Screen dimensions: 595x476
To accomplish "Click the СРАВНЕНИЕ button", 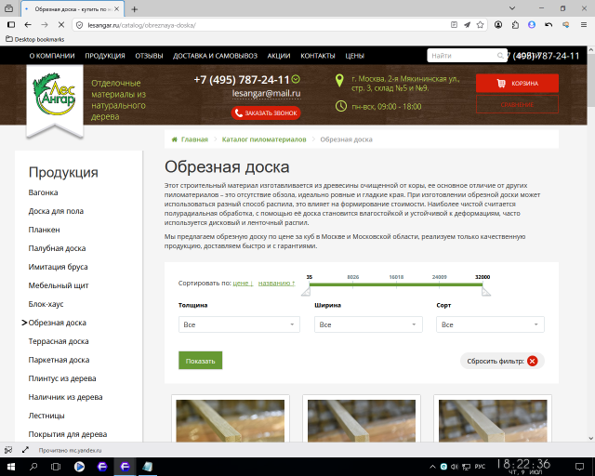I will [517, 104].
